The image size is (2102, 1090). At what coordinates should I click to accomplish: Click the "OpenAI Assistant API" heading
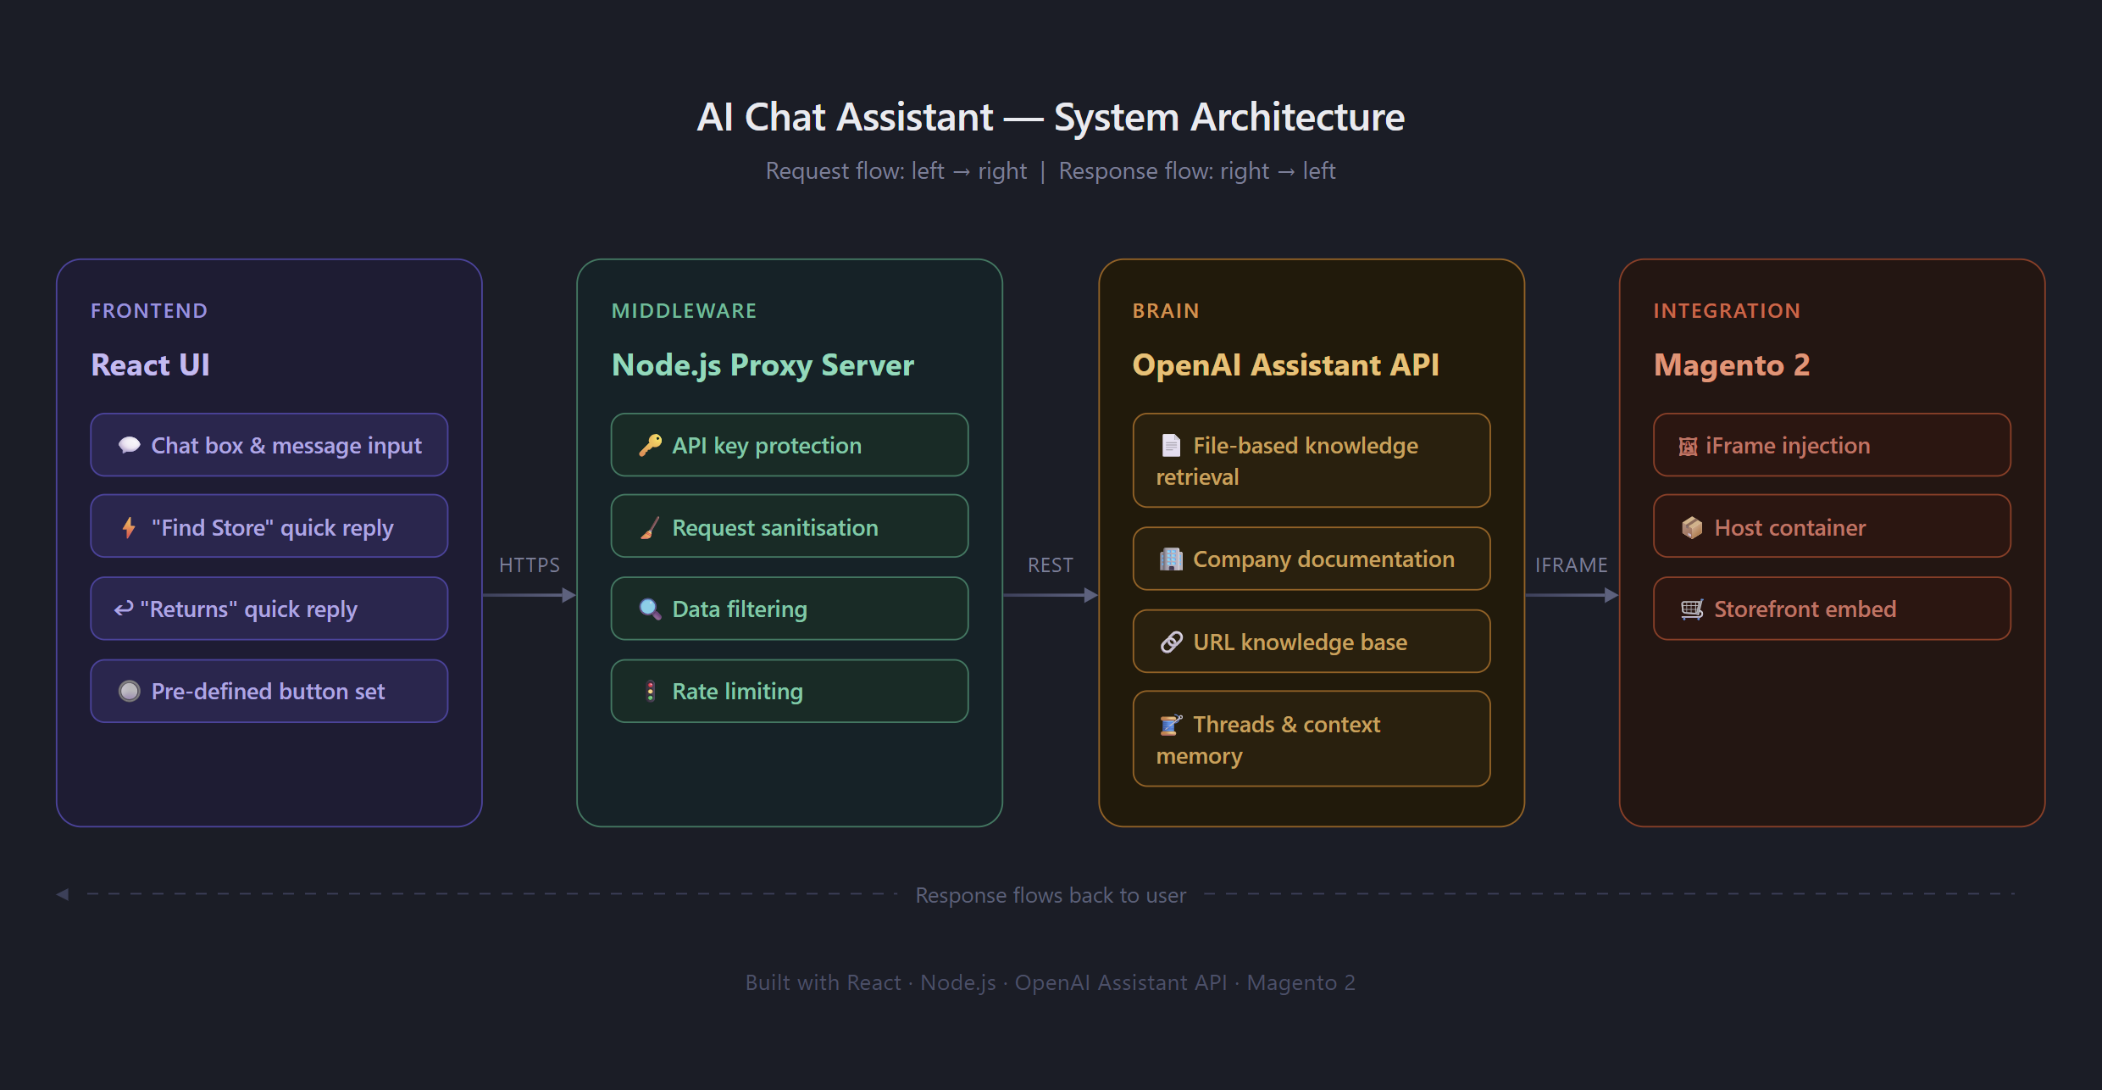(x=1285, y=365)
